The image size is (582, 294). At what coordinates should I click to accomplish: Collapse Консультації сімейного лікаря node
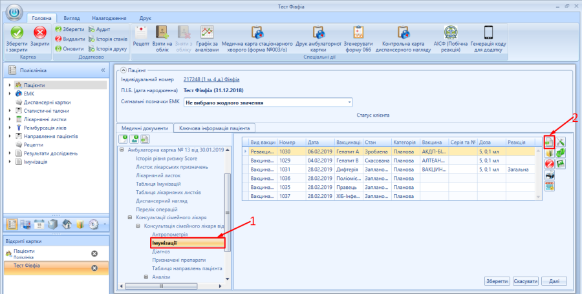[x=129, y=217]
